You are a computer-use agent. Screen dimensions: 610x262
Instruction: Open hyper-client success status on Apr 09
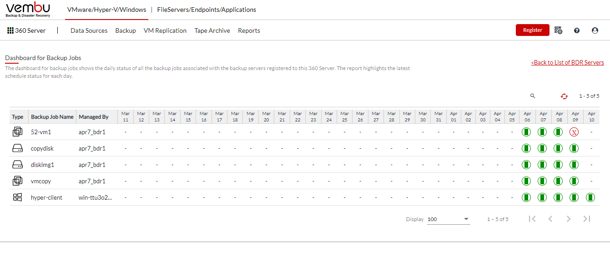pos(574,197)
